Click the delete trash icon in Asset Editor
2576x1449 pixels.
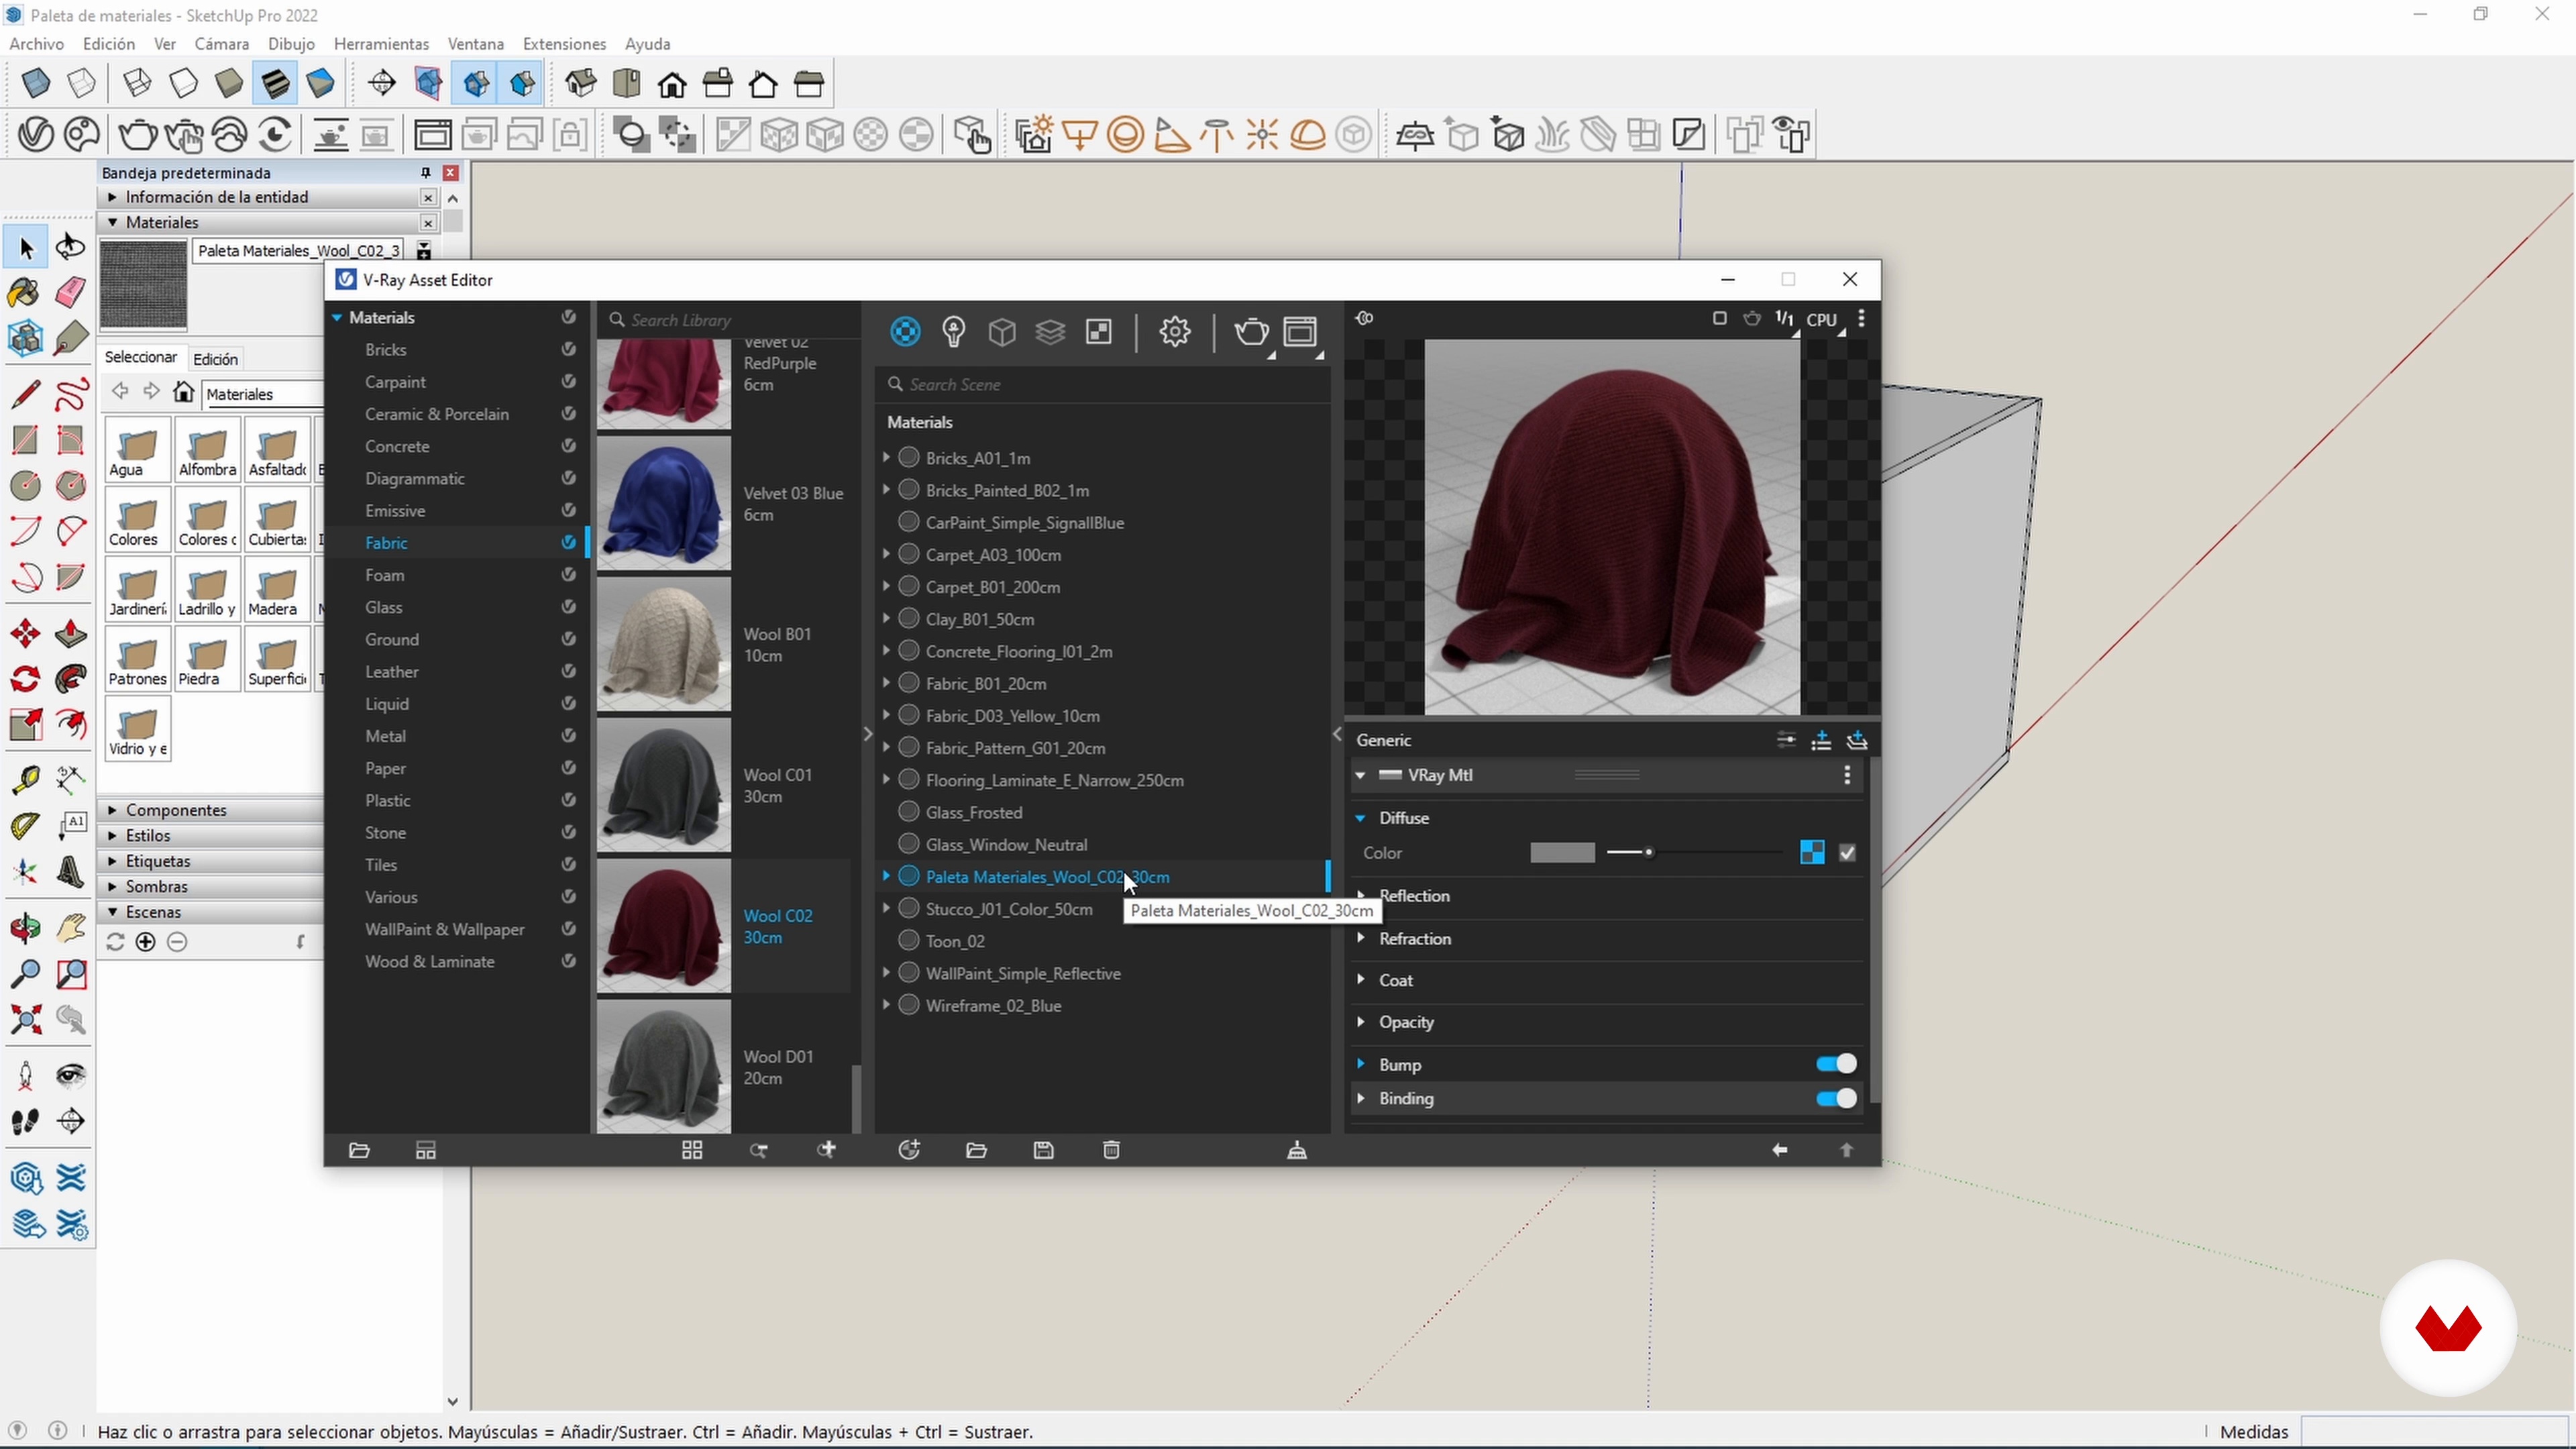(x=1111, y=1150)
